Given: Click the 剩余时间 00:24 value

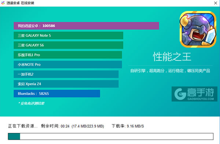Looking at the screenshot, I should point(55,126).
